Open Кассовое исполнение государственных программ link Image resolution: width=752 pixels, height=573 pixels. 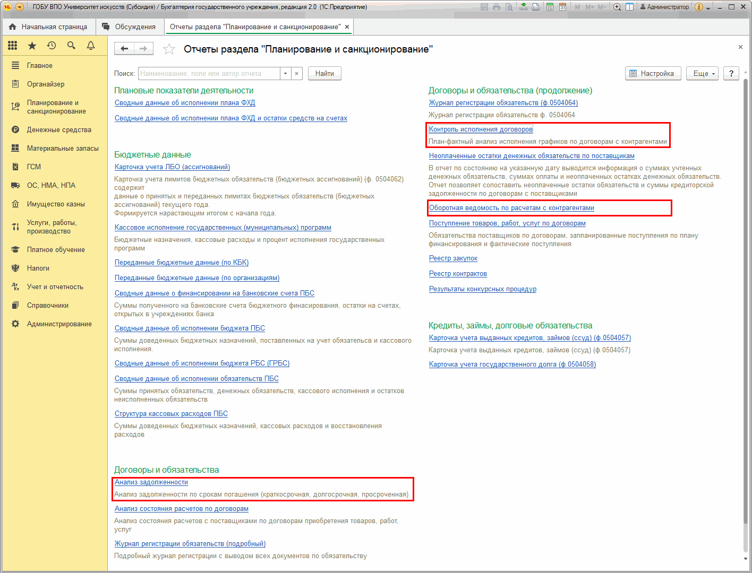[x=223, y=228]
